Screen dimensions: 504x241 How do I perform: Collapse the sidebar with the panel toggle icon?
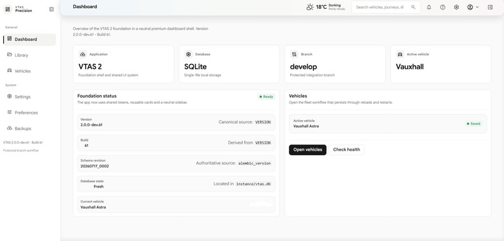point(52,9)
